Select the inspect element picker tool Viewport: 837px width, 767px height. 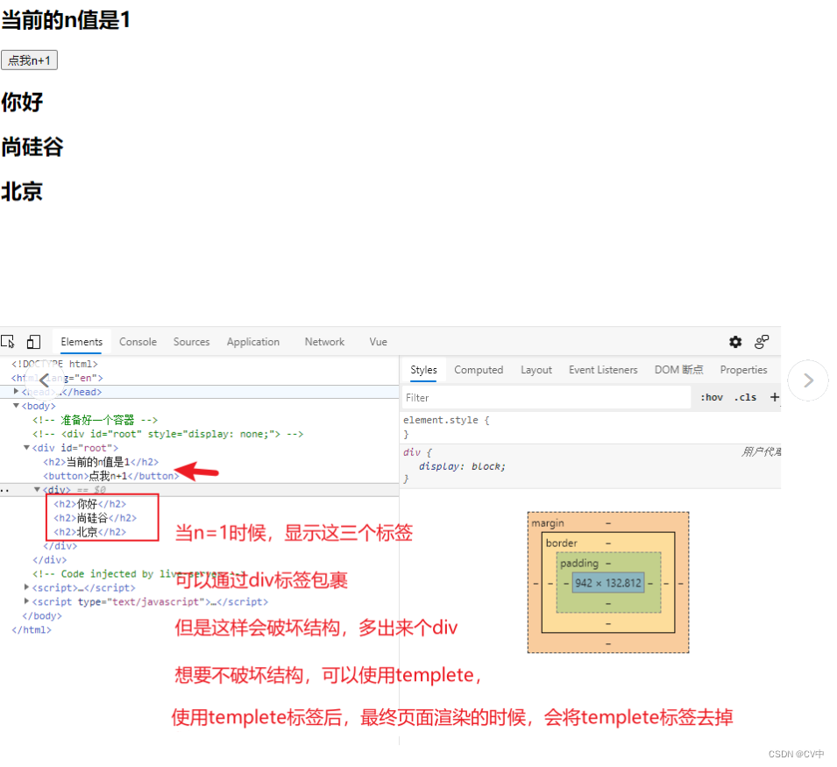point(9,341)
